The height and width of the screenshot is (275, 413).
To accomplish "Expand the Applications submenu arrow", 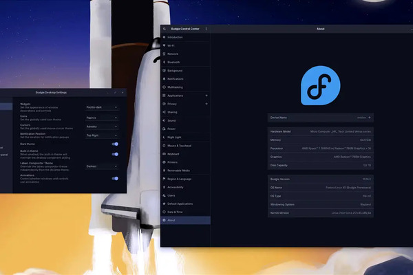I will (x=206, y=96).
